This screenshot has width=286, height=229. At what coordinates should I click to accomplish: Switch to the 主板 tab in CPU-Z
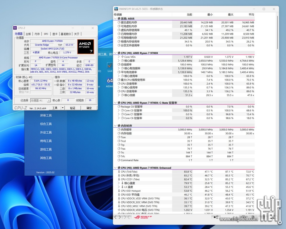coord(28,34)
